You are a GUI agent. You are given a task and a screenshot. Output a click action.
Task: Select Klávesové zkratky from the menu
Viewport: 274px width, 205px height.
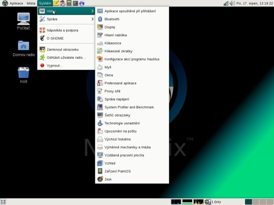(x=118, y=51)
